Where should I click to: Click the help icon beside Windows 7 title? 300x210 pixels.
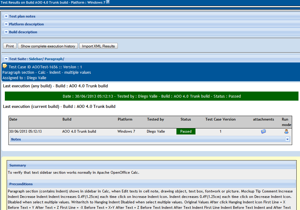click(108, 2)
